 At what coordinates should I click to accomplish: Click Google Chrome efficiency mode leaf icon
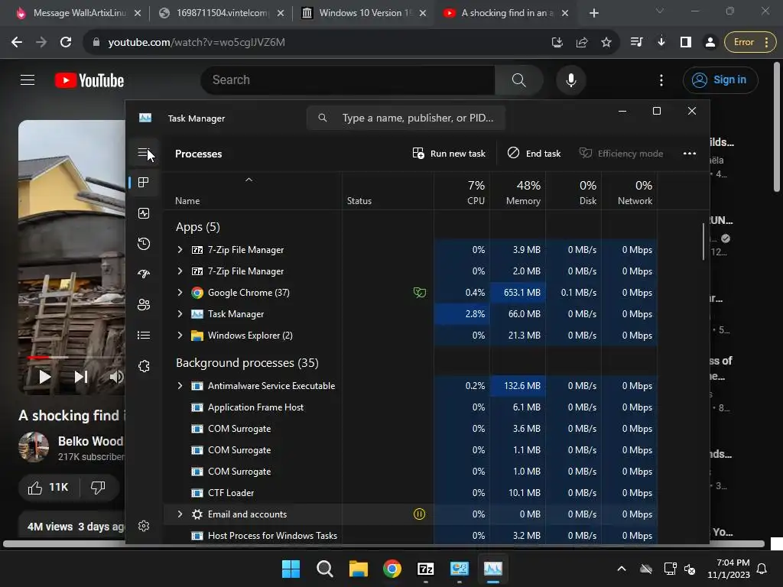click(x=420, y=293)
